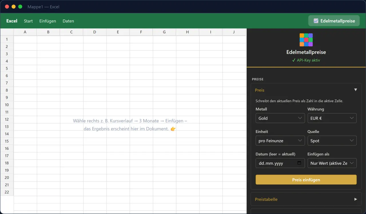The width and height of the screenshot is (366, 214).
Task: Open the Quelle dropdown showing Spot
Action: pyautogui.click(x=332, y=141)
